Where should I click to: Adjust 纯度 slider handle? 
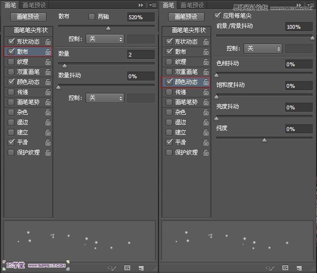point(264,140)
